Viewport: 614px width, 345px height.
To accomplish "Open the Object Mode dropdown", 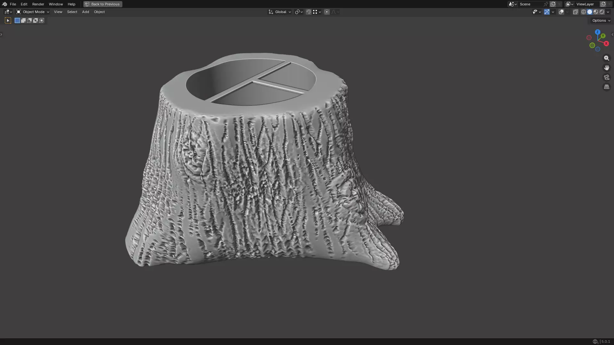I will tap(33, 12).
